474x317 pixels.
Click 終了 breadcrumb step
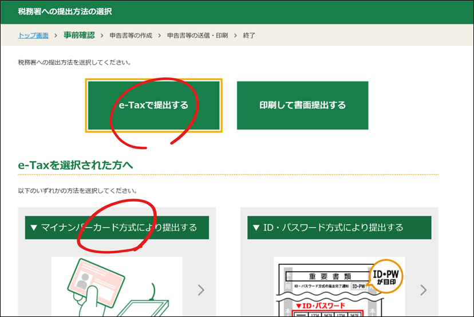click(x=249, y=36)
